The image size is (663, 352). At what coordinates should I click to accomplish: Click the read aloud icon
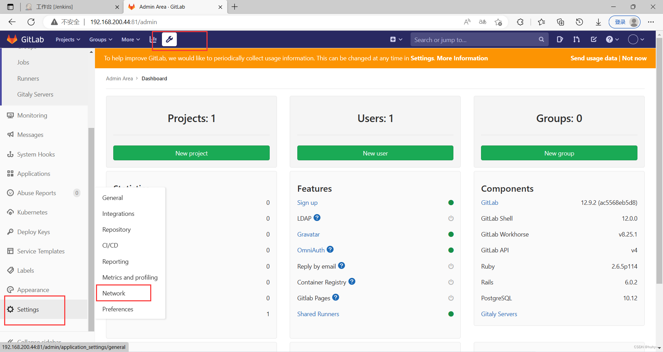[x=467, y=22]
